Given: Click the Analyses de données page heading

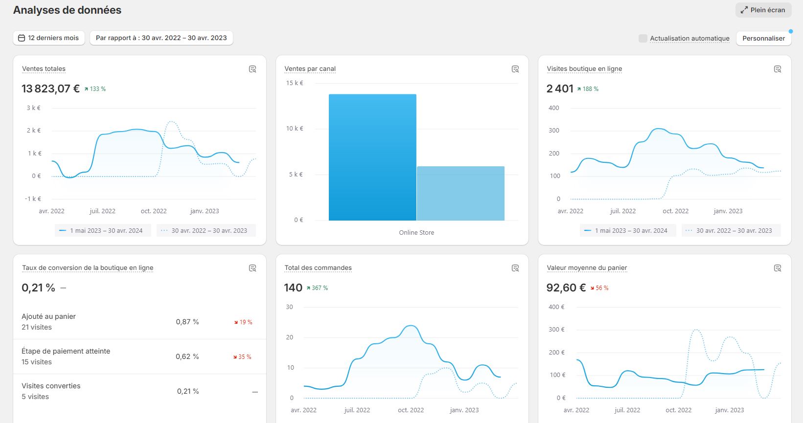Looking at the screenshot, I should (67, 10).
